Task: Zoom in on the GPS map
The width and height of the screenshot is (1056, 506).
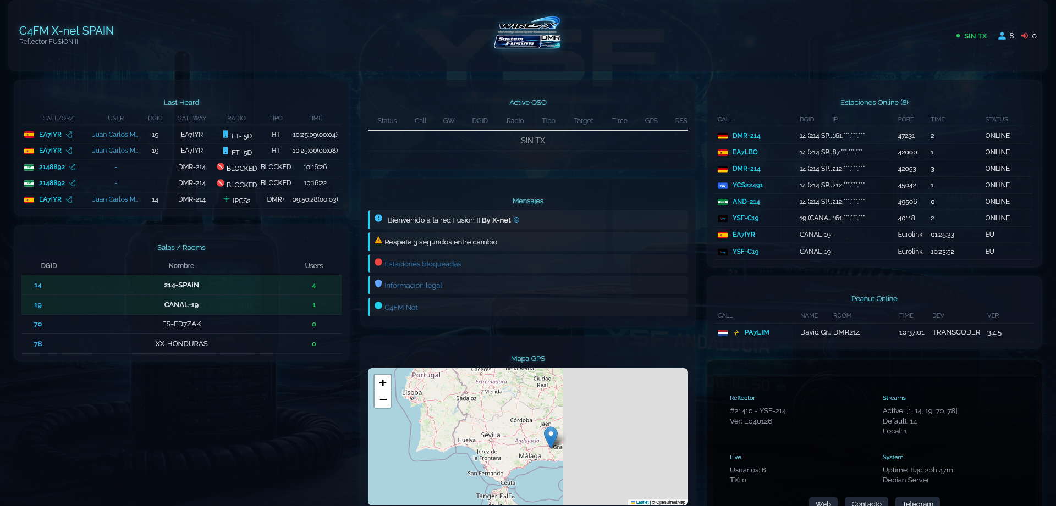Action: (383, 383)
